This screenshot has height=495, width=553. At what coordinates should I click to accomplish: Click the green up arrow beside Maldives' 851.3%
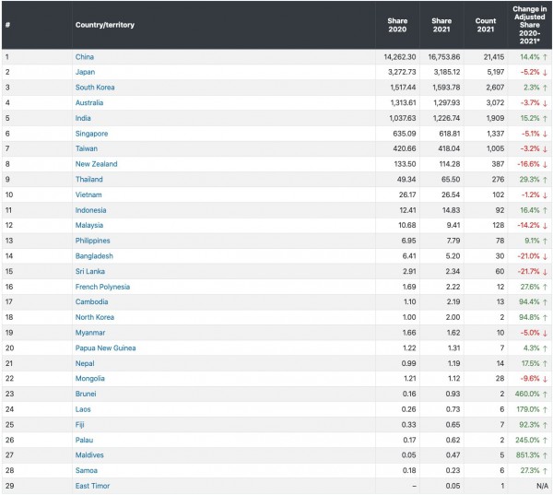pyautogui.click(x=545, y=454)
